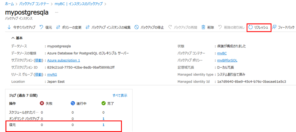Open completed count for オンデマンド バックアップ
296x132 pixels.
click(104, 119)
